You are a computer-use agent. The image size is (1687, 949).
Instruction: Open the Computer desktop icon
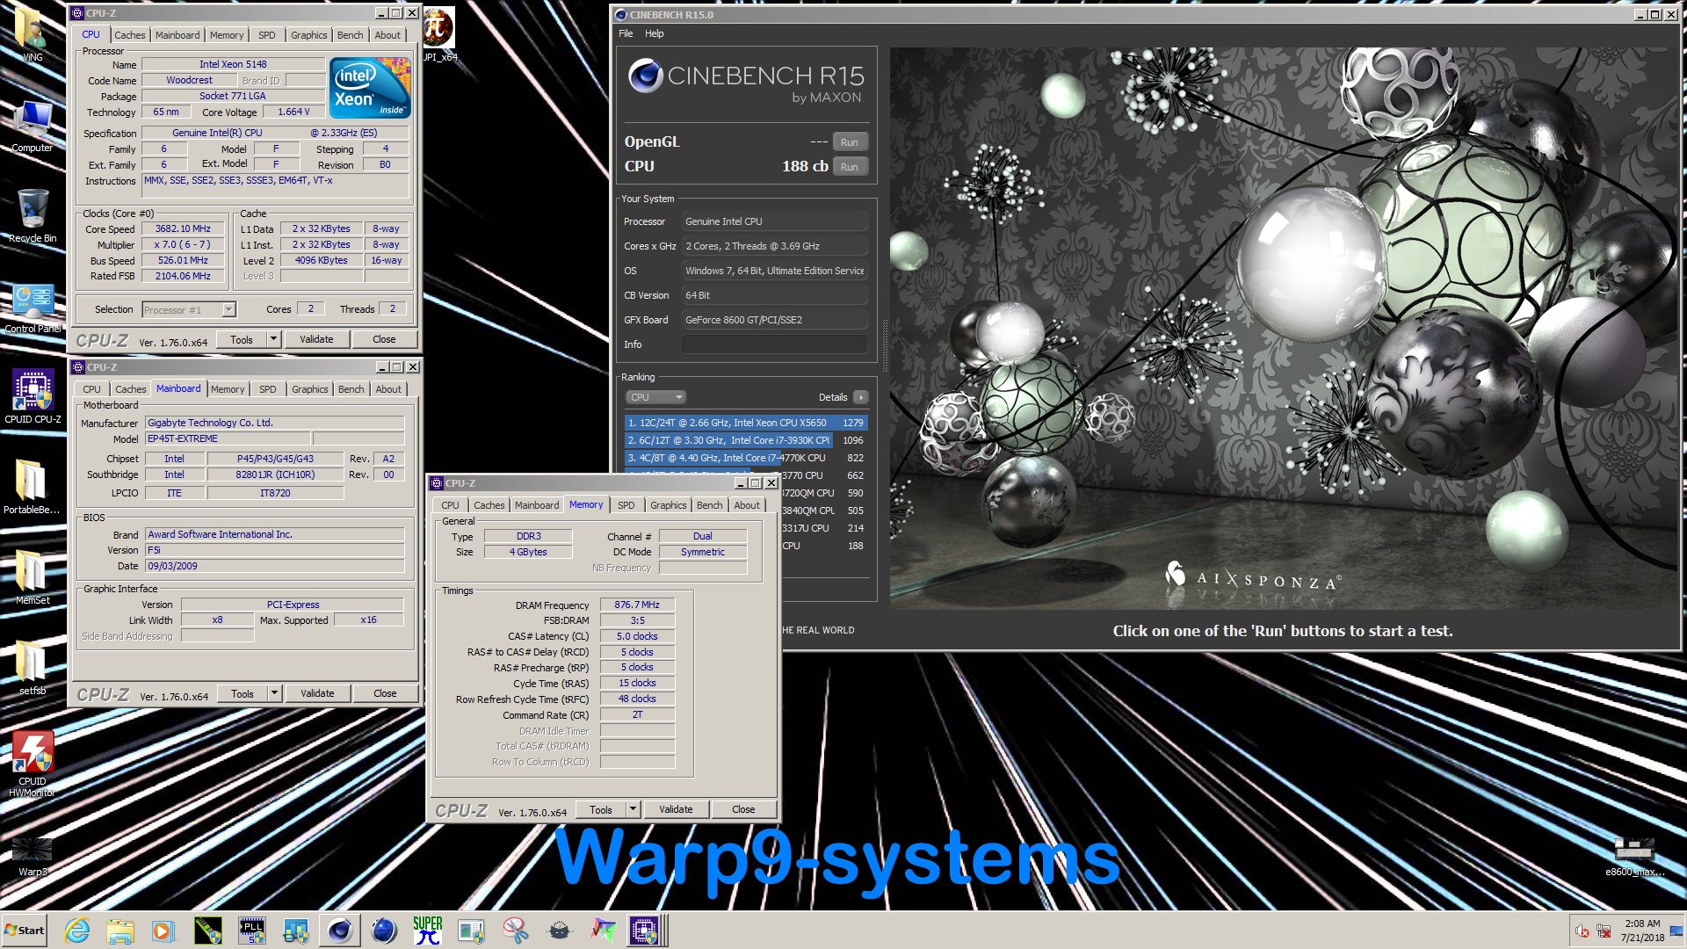pos(32,125)
